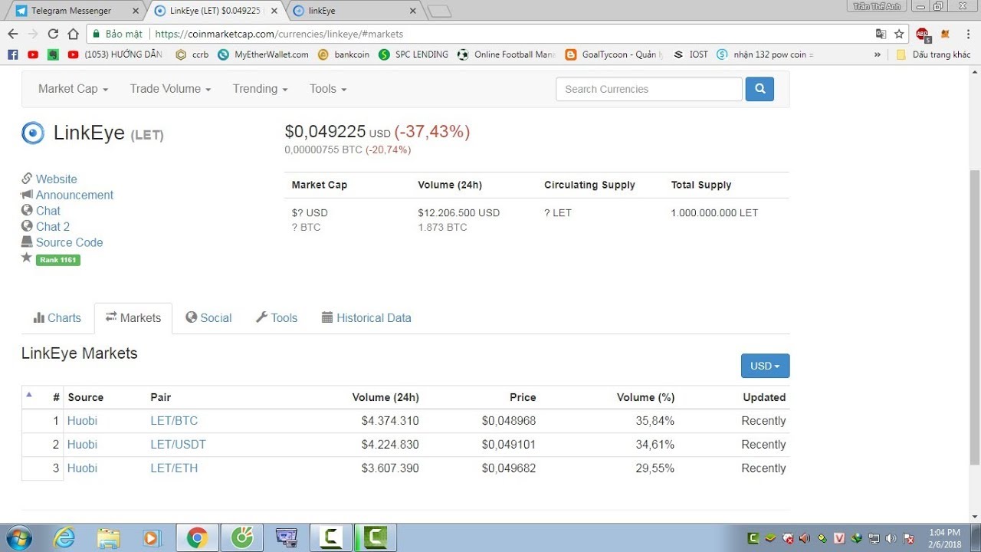Click the Rank 1161 badge
This screenshot has height=552, width=981.
[58, 260]
